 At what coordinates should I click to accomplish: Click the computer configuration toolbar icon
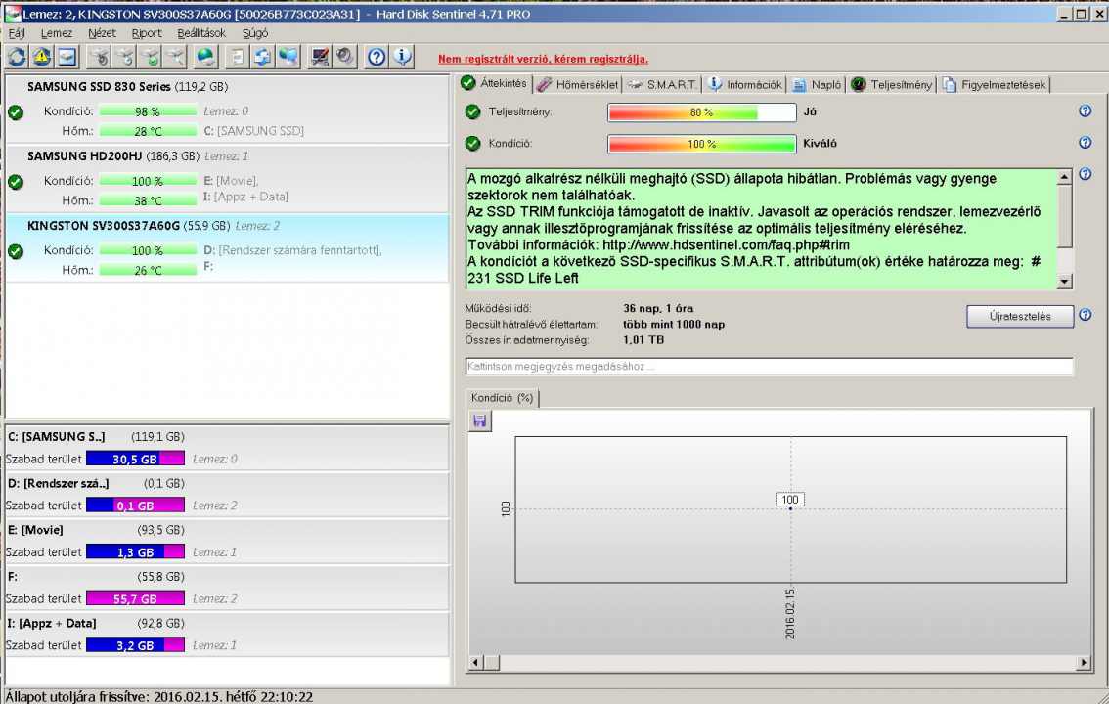pyautogui.click(x=320, y=57)
